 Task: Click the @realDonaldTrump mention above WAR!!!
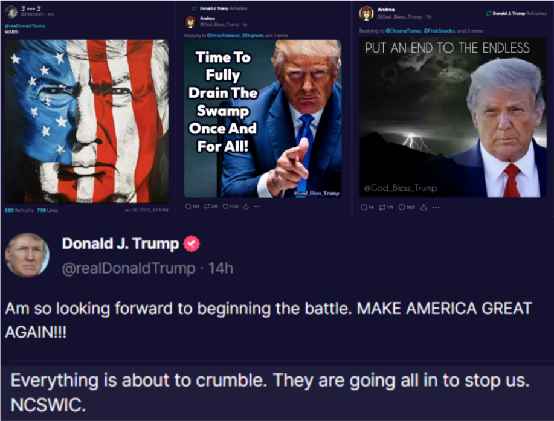25,26
